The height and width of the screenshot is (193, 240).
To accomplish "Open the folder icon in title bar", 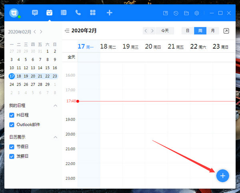I will pyautogui.click(x=186, y=13).
